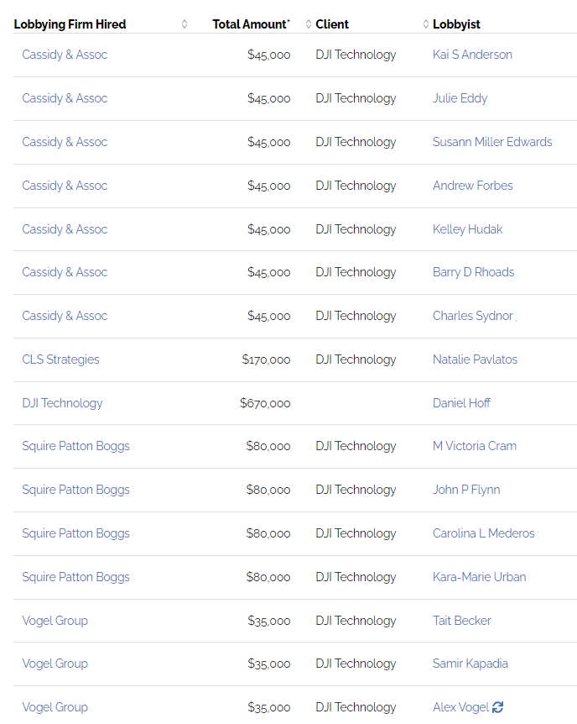Open the Samir Kapadia lobbyist link
Image resolution: width=577 pixels, height=724 pixels.
coord(470,664)
